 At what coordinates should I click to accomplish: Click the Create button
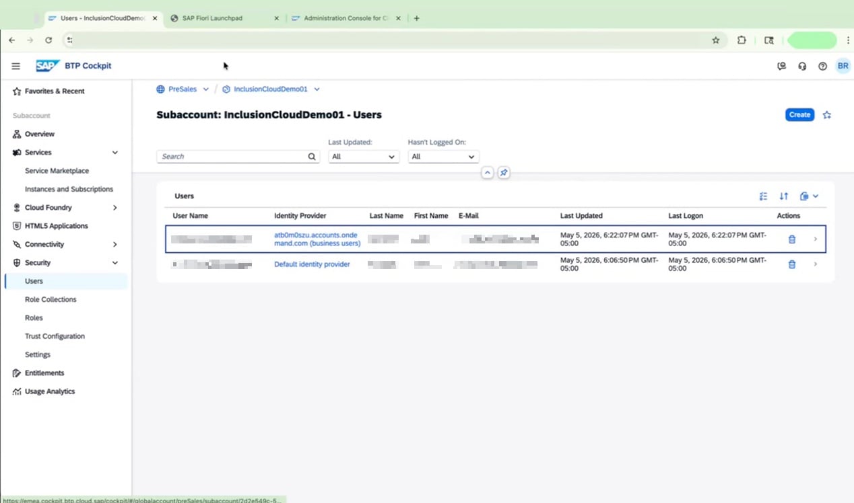(799, 115)
